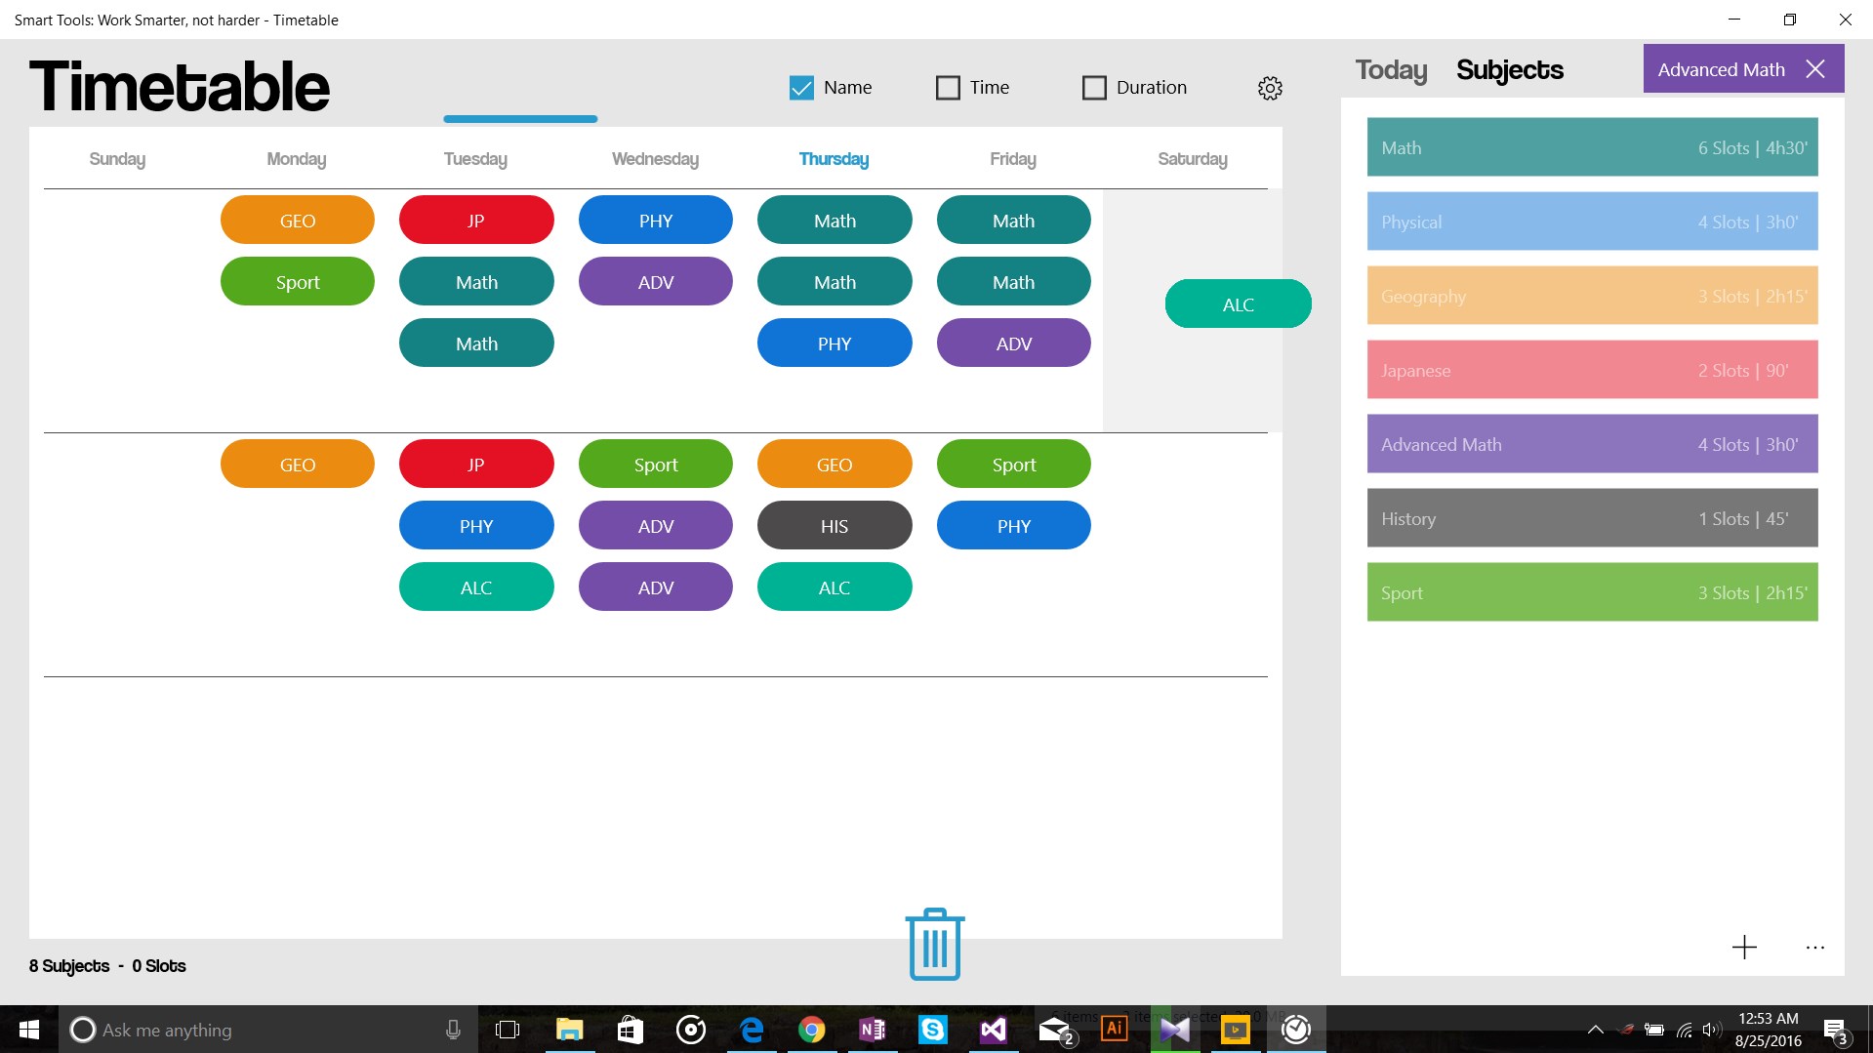Screen dimensions: 1873x1053
Task: Click the GEO slot on Monday
Action: point(297,220)
